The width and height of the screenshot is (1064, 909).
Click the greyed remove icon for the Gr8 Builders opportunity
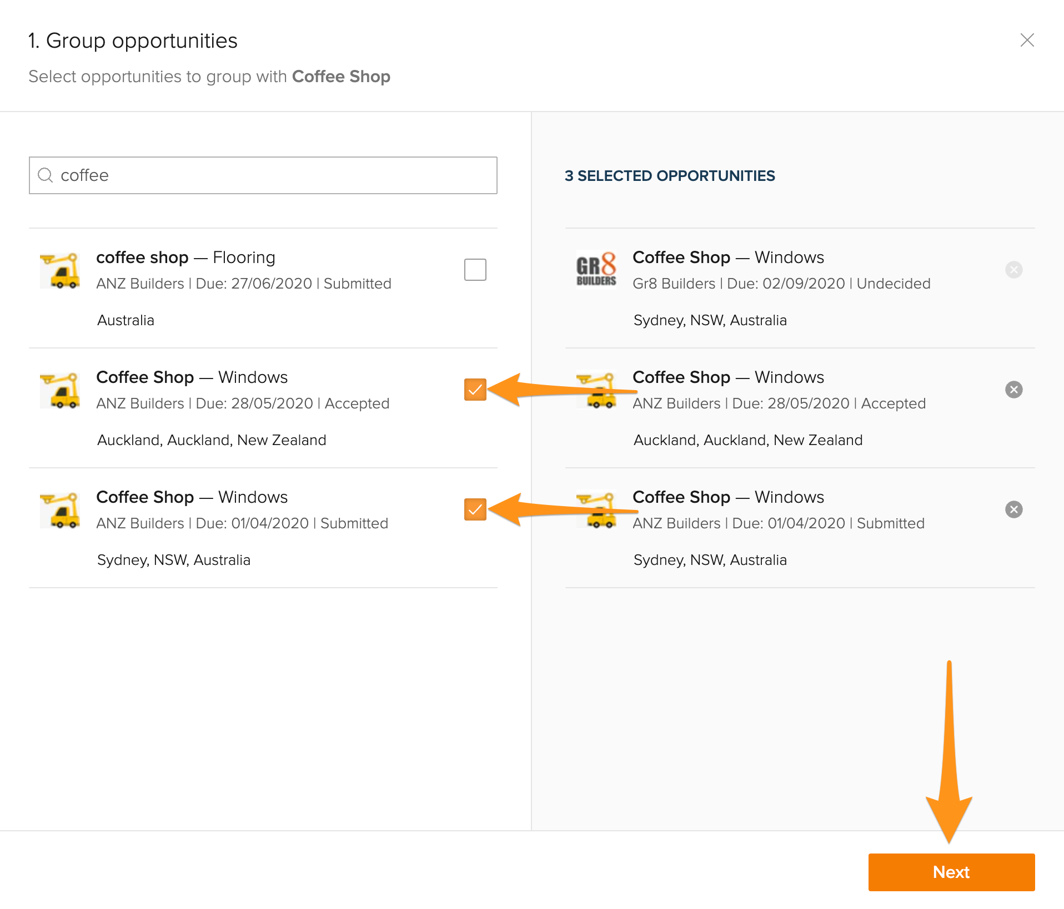point(1014,270)
